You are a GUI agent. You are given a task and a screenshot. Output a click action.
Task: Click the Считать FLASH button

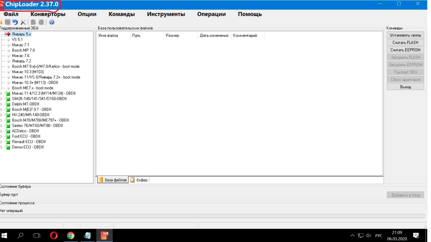coord(405,43)
